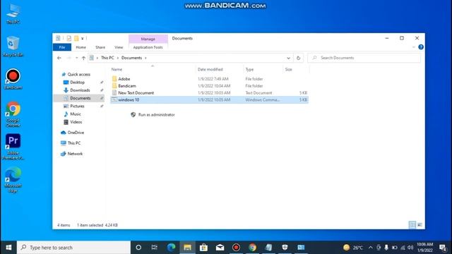This screenshot has height=254, width=452.
Task: Open the Mail app from the taskbar
Action: [x=220, y=248]
